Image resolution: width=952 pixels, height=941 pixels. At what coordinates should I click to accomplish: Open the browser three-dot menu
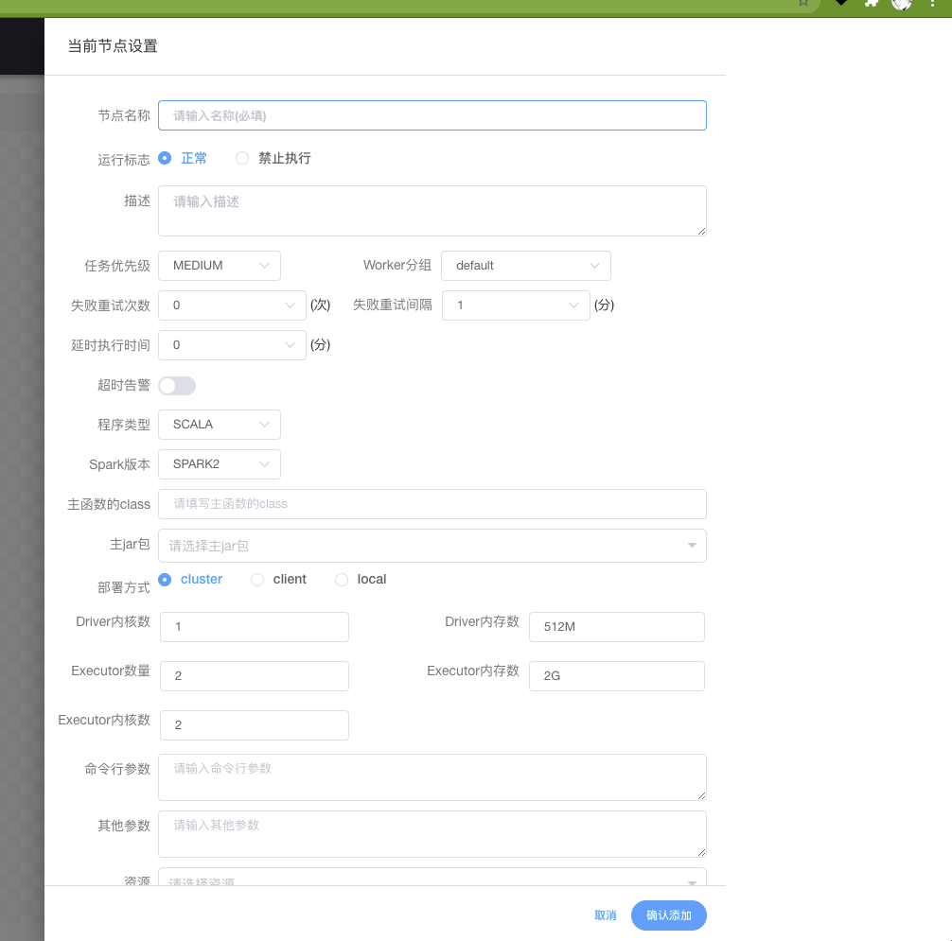(932, 3)
